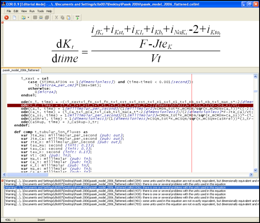Click the 'otherwise:' keyword line

(39, 88)
